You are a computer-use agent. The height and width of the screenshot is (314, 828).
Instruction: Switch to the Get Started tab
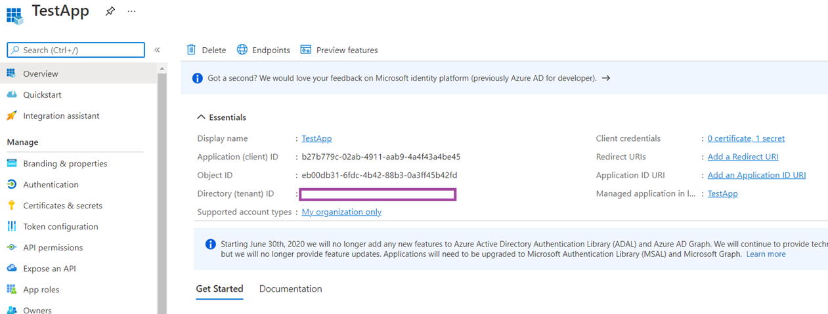coord(219,288)
